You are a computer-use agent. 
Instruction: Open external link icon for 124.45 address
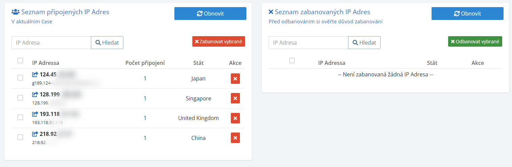(x=35, y=74)
